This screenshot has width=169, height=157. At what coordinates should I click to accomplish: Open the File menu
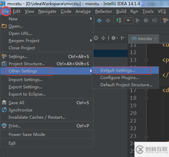tap(6, 11)
